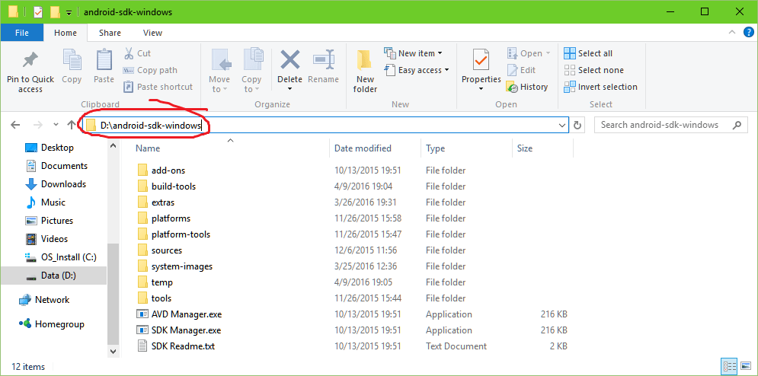
Task: Click the Search android-sdk-windows box
Action: (670, 125)
